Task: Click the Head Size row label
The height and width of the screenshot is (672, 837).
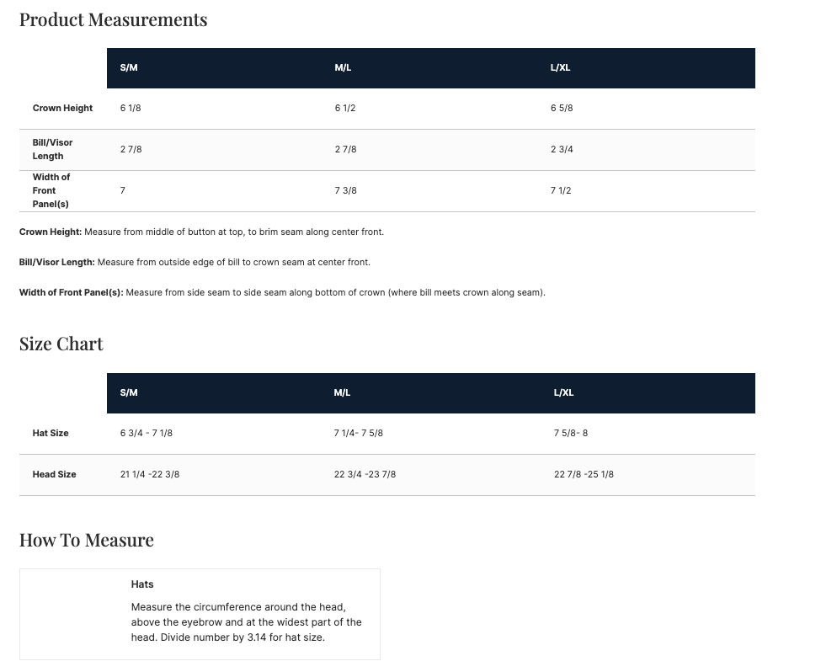Action: pos(54,474)
